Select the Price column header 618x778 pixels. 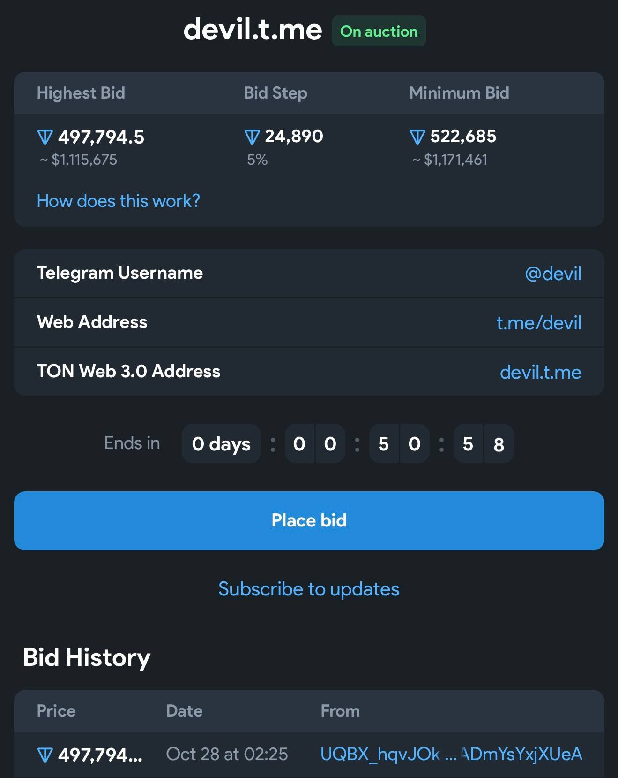[56, 711]
